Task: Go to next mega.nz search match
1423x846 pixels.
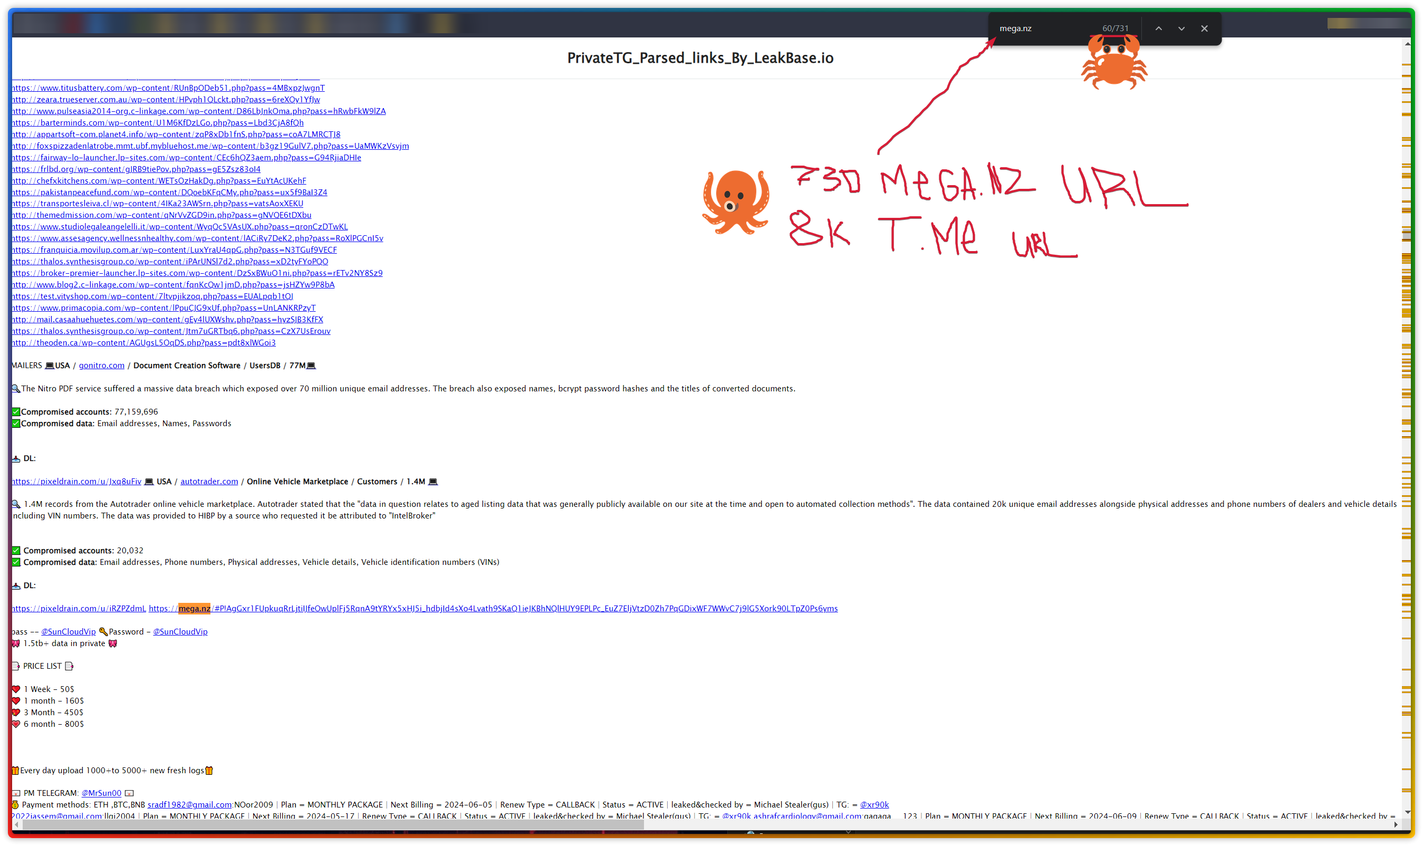Action: point(1181,28)
